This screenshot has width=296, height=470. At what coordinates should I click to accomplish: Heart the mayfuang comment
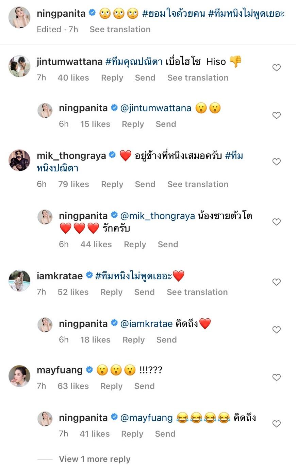coord(277,377)
